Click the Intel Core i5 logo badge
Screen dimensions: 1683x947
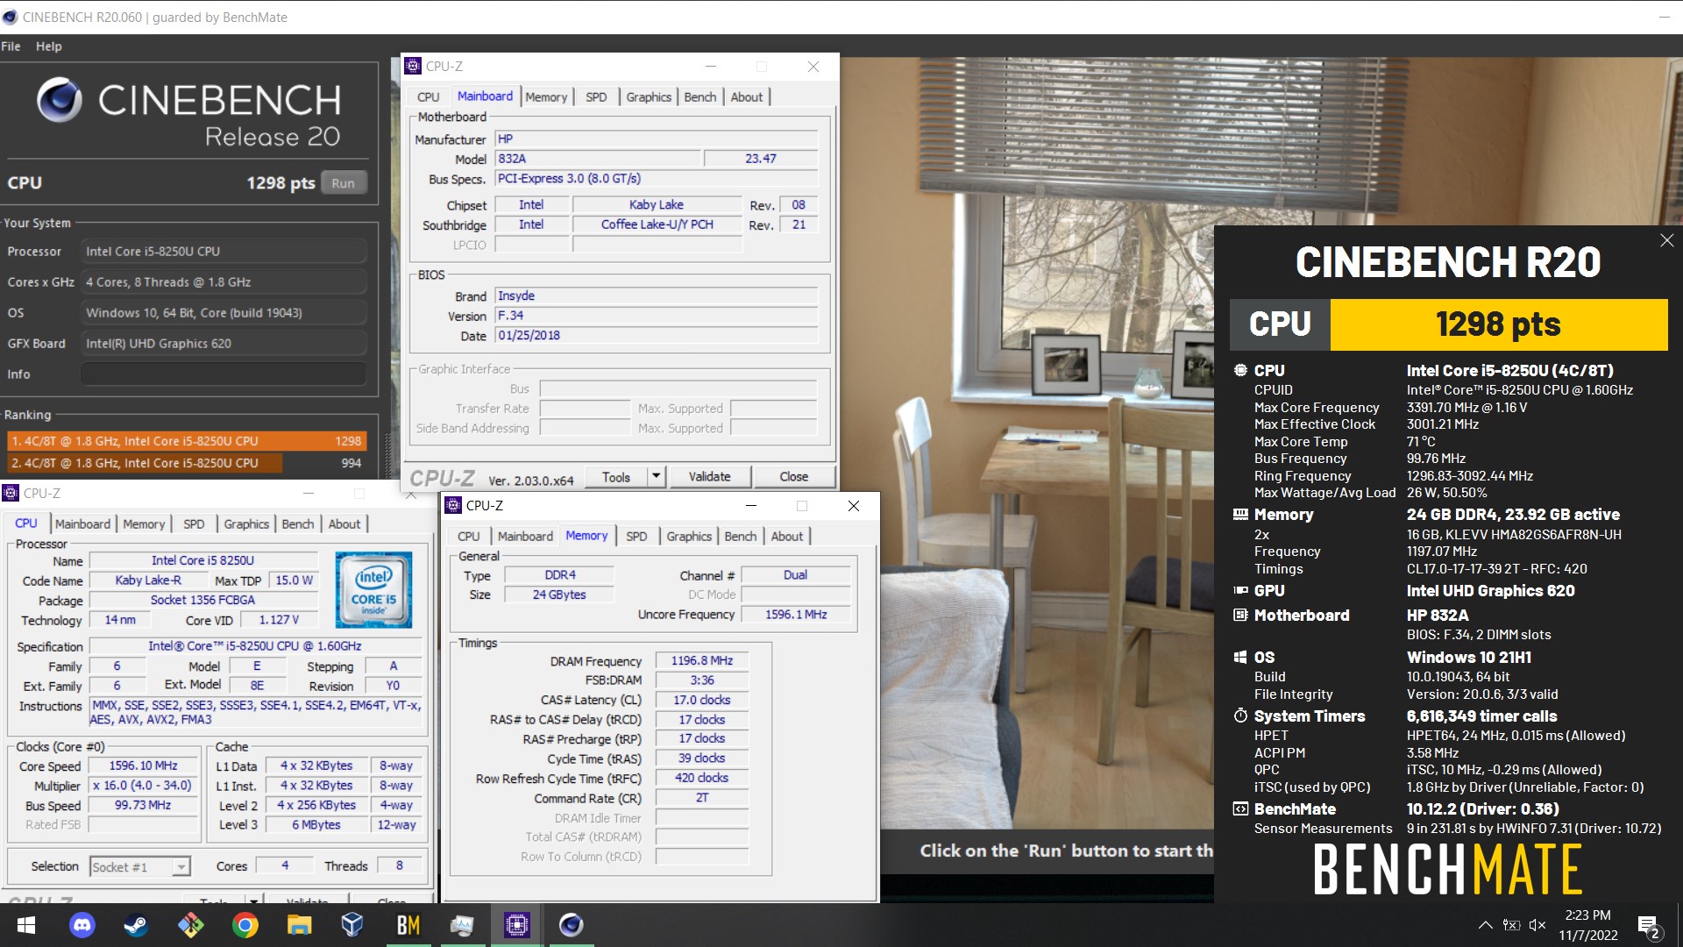(x=373, y=589)
